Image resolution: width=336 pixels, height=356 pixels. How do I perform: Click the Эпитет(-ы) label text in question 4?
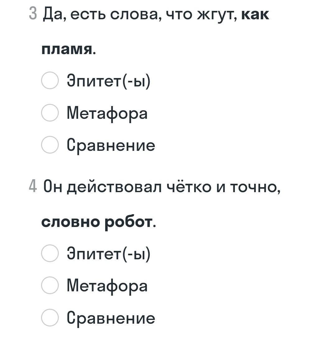point(109,253)
